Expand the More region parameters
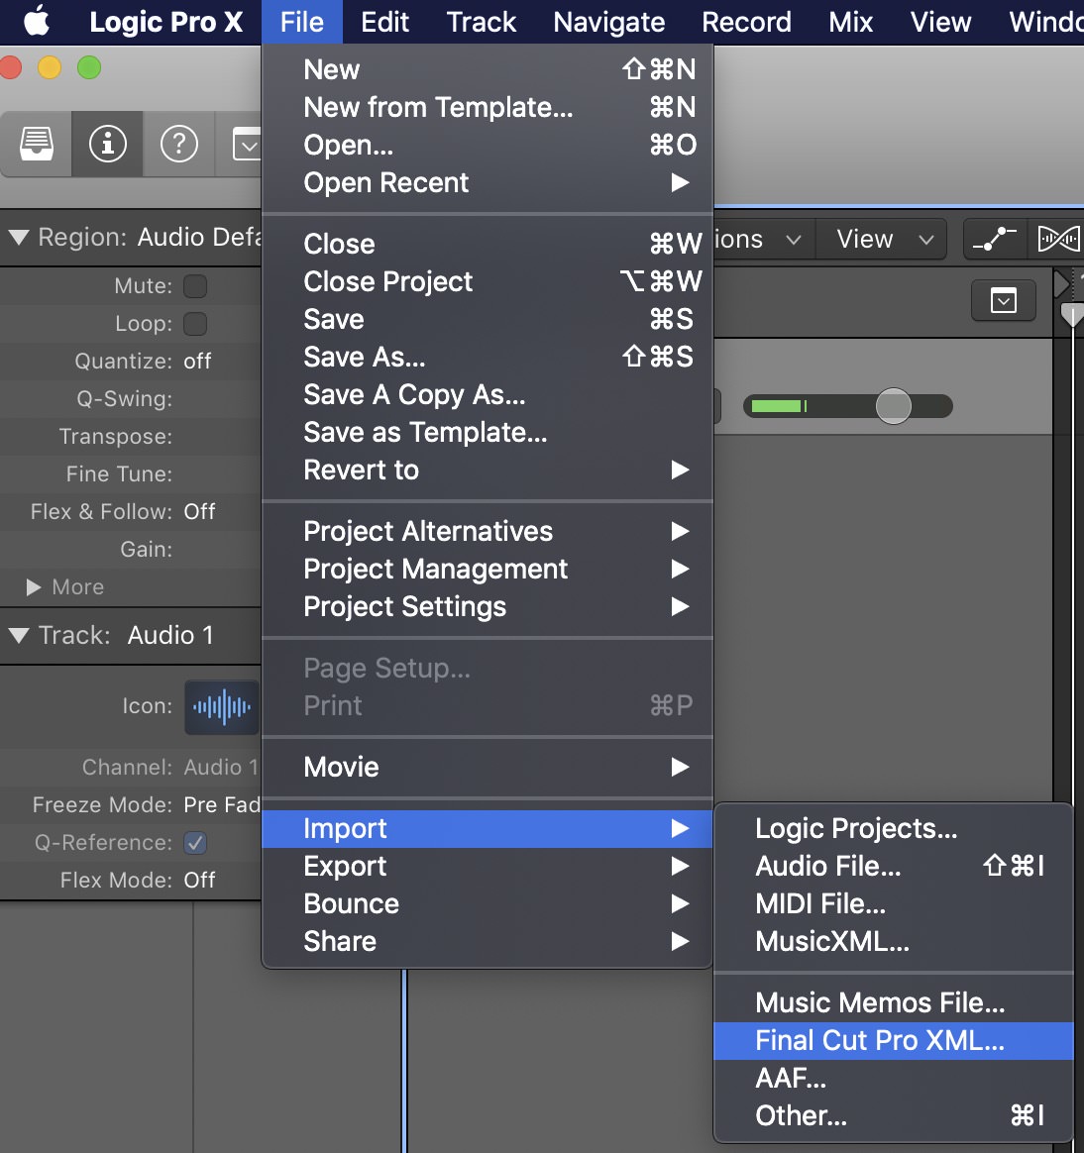 point(34,587)
